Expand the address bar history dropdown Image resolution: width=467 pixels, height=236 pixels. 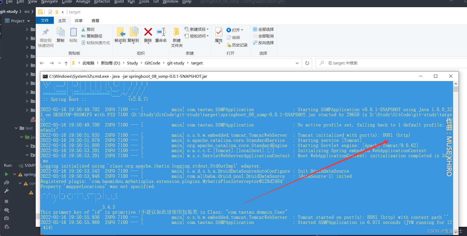click(297, 63)
